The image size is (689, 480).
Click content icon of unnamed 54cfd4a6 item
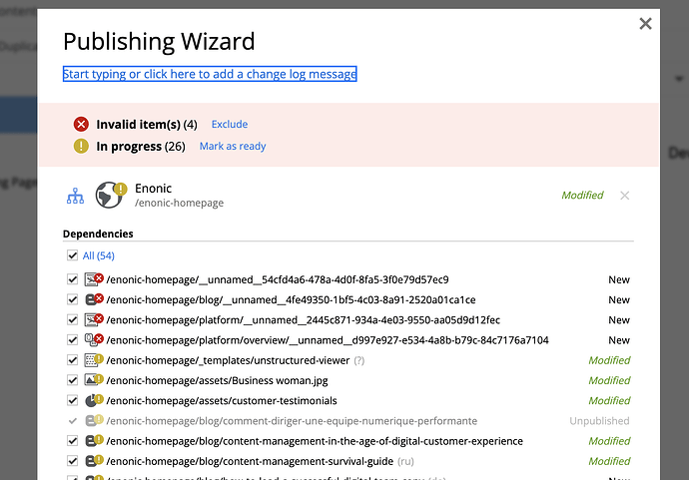pyautogui.click(x=92, y=279)
